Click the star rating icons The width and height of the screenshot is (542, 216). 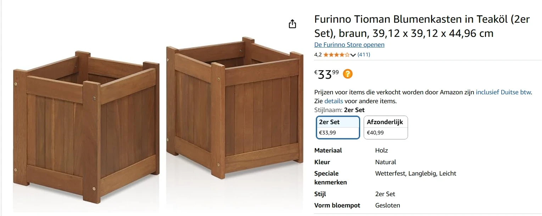point(336,55)
